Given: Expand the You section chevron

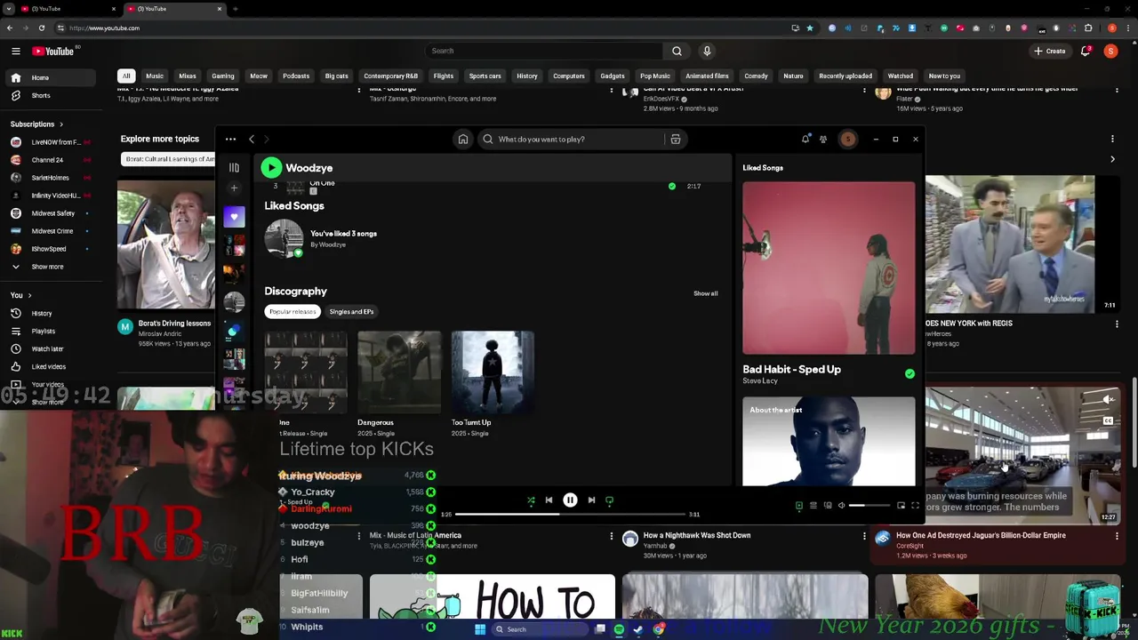Looking at the screenshot, I should [29, 295].
